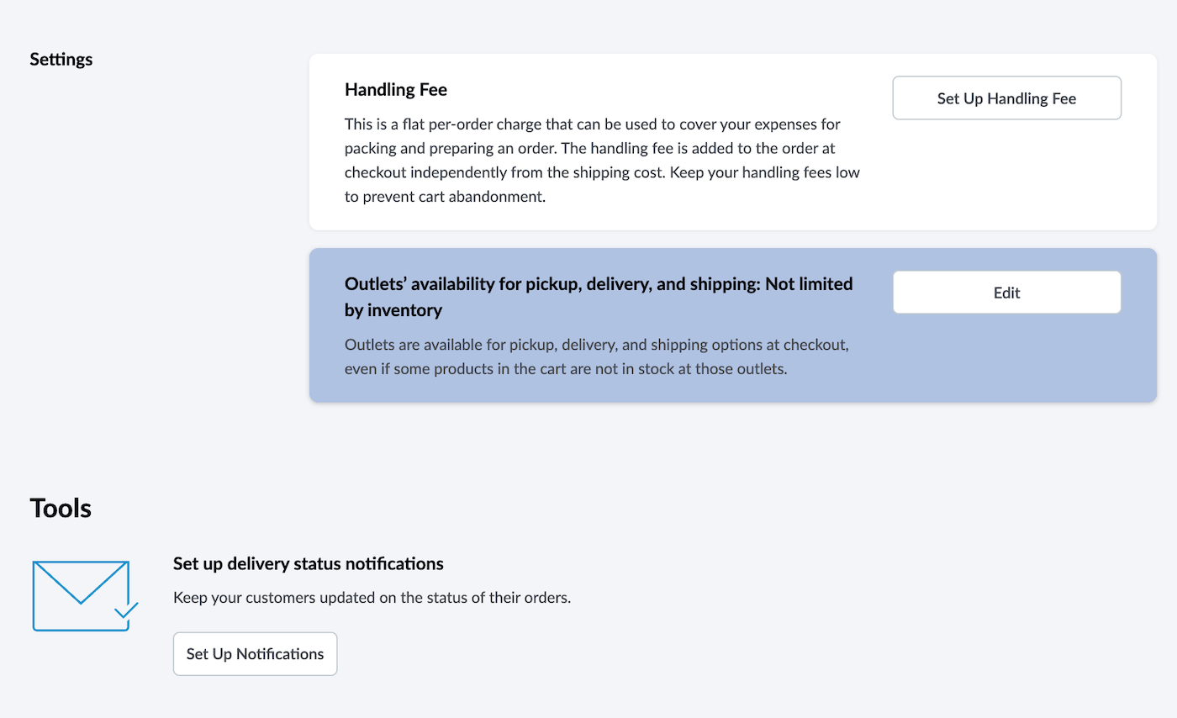Select the Handling Fee card title
Screen dimensions: 1177x718
click(x=396, y=89)
